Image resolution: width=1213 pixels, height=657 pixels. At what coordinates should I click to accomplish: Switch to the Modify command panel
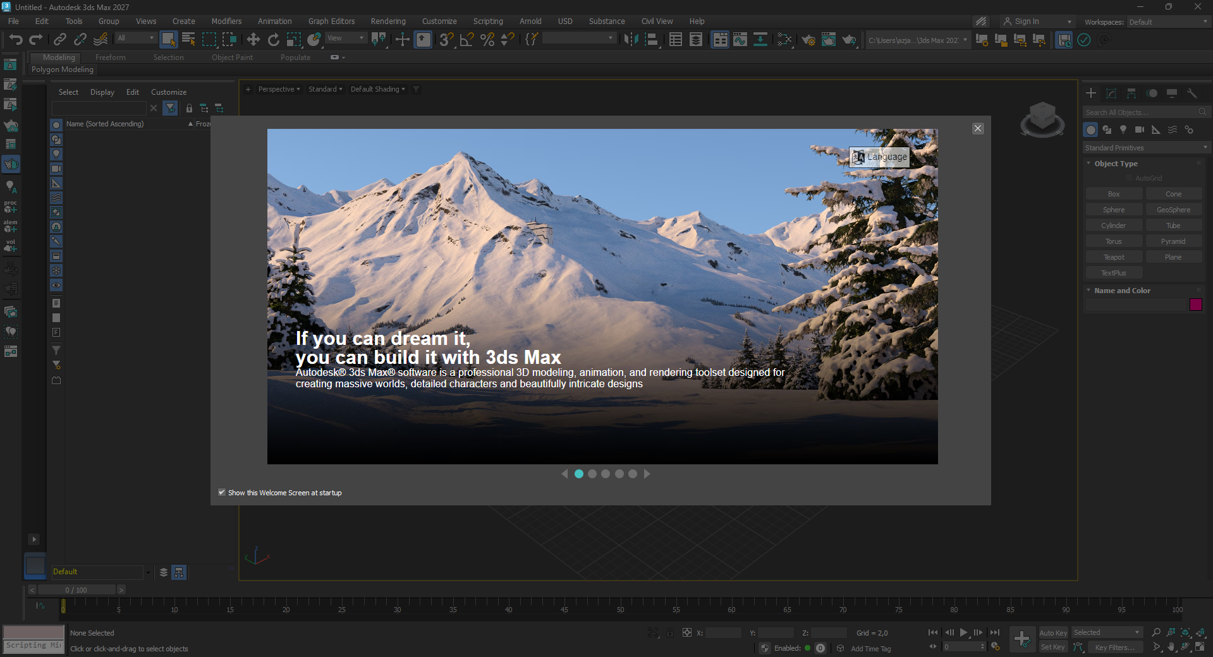[1111, 93]
